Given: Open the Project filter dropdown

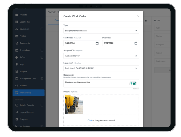Looking at the screenshot, I should (x=162, y=53).
